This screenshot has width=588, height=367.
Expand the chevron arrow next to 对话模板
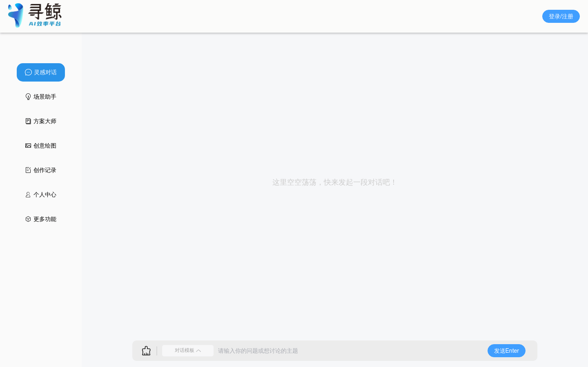(x=198, y=351)
